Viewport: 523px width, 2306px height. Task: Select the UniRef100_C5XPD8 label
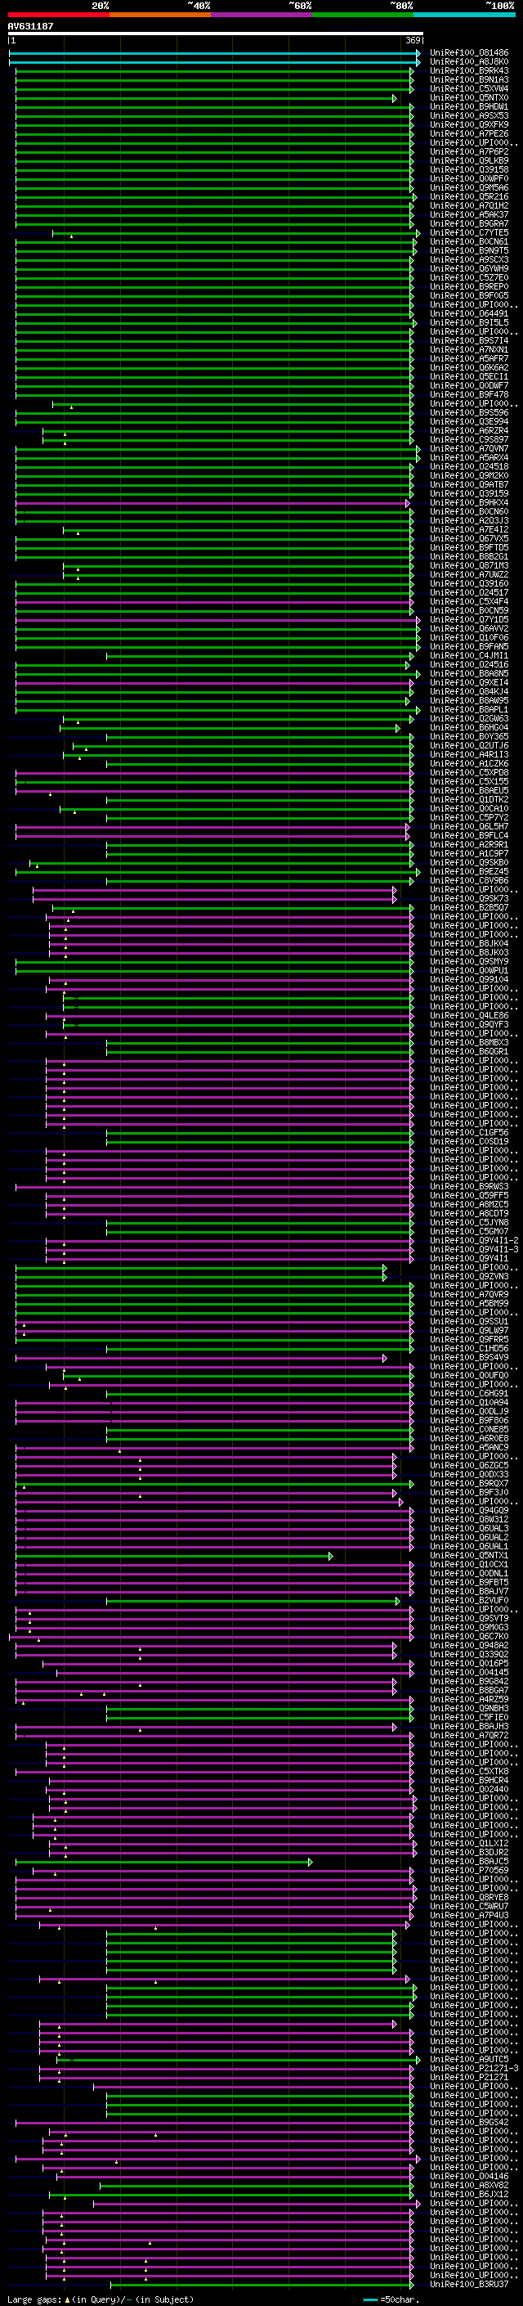tap(469, 772)
